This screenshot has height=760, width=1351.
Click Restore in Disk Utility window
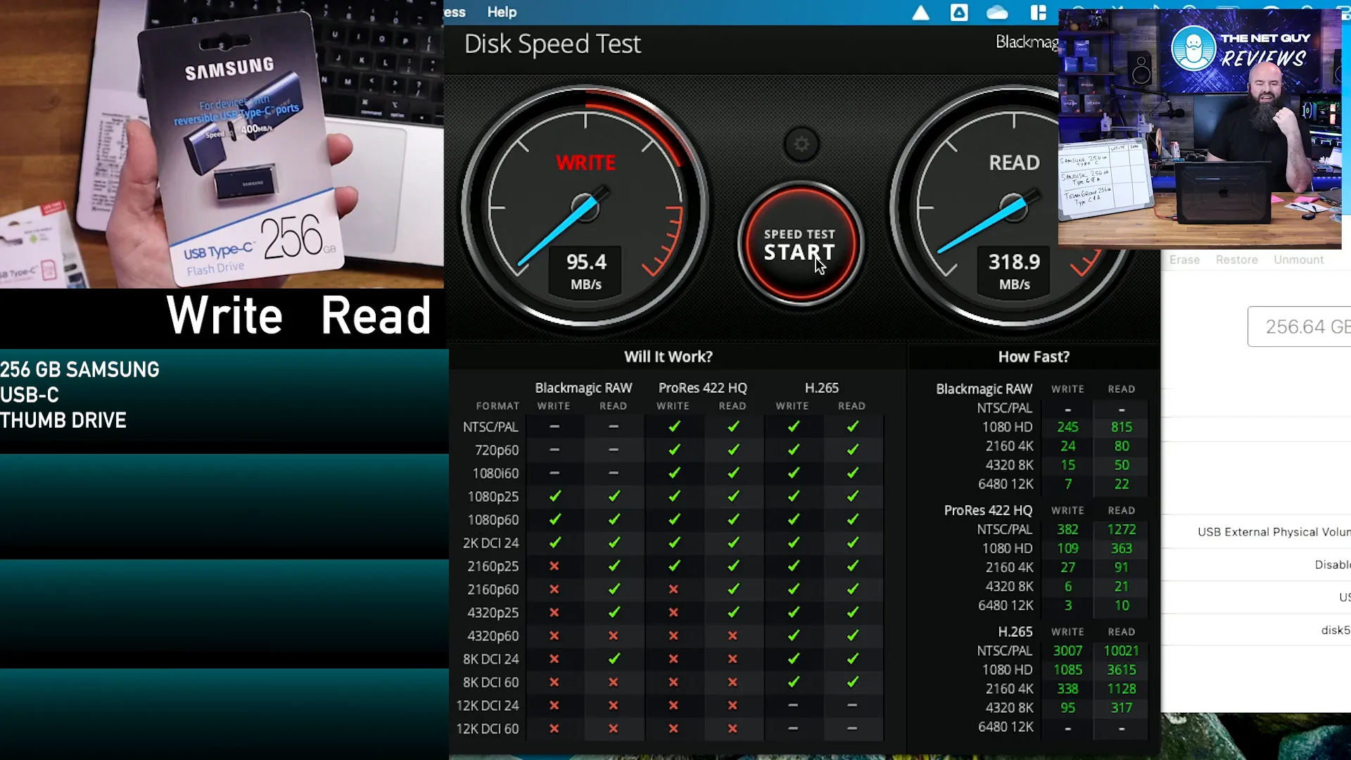click(x=1236, y=260)
